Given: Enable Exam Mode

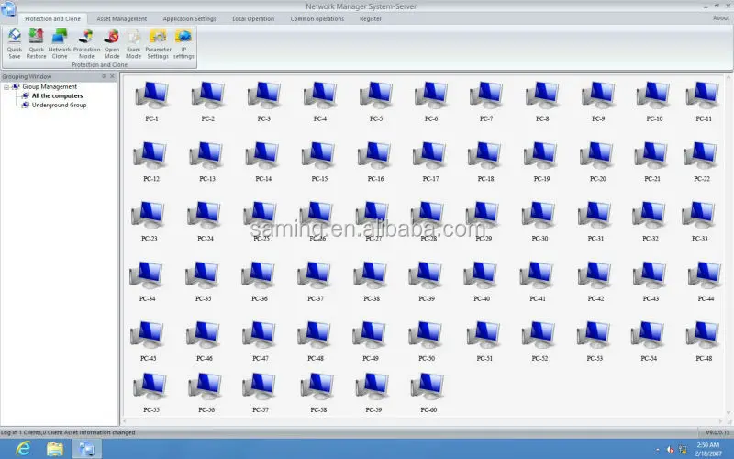Looking at the screenshot, I should point(134,42).
